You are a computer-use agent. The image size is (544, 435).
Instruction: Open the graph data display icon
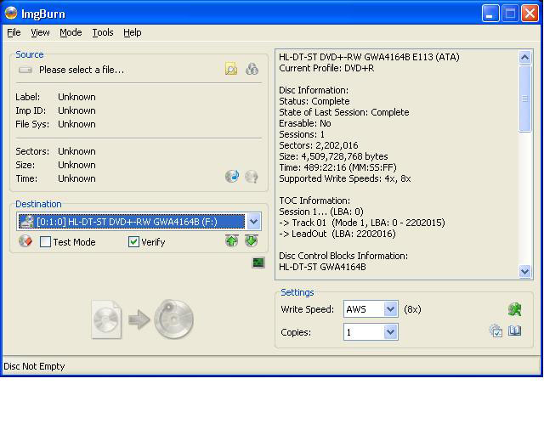point(258,263)
